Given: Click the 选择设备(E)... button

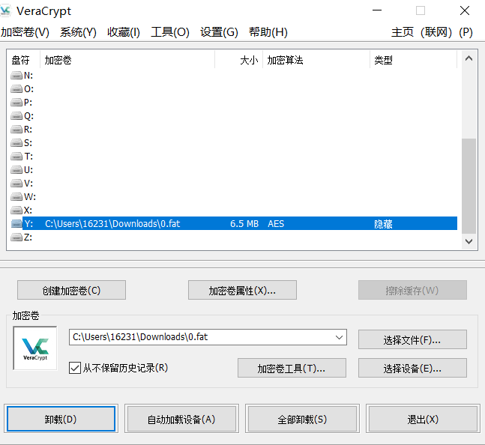Looking at the screenshot, I should [412, 368].
